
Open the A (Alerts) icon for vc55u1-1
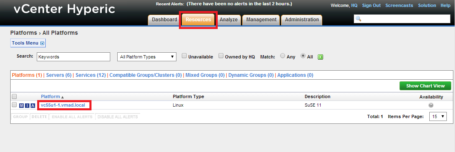(x=33, y=105)
